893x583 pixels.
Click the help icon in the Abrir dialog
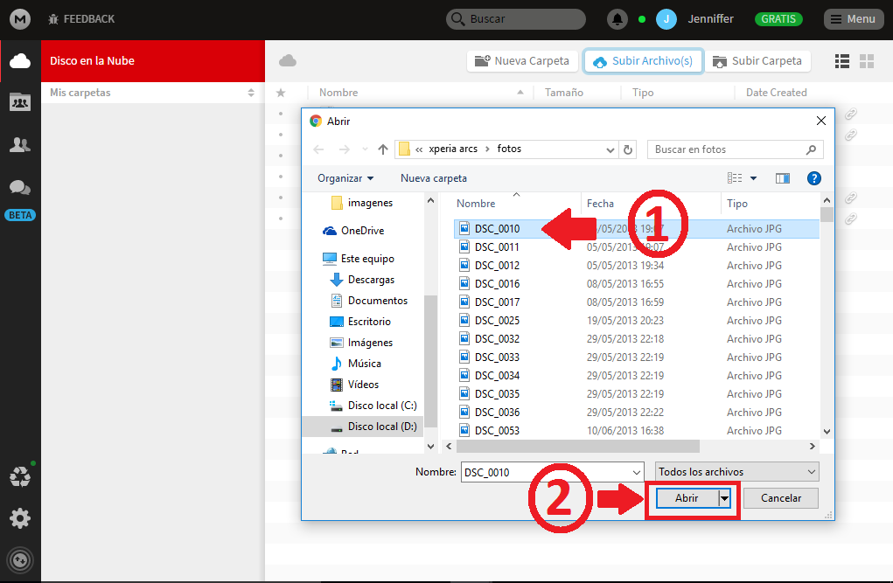coord(813,178)
